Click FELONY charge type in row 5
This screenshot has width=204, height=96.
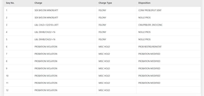tap(102, 39)
